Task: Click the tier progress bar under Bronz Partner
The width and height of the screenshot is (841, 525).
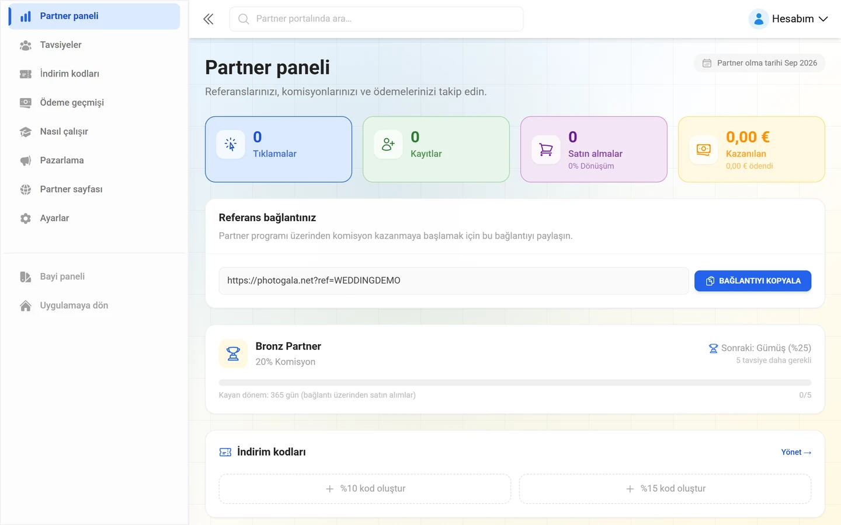Action: tap(515, 383)
